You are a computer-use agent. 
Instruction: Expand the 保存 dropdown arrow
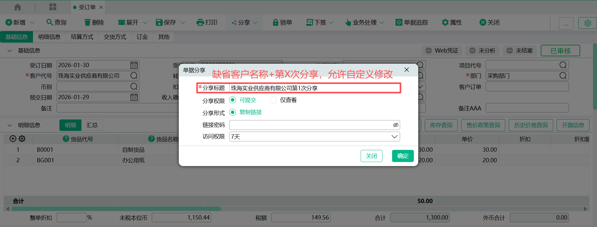pos(183,23)
